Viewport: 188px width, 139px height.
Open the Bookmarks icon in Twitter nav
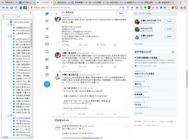coord(47,52)
